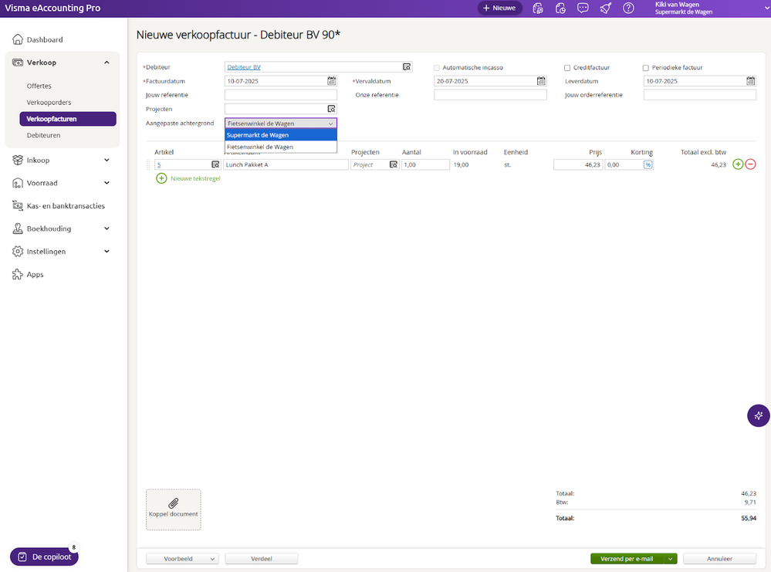Click the Kas- en banktransacties icon
Viewport: 771px width, 572px height.
point(18,205)
